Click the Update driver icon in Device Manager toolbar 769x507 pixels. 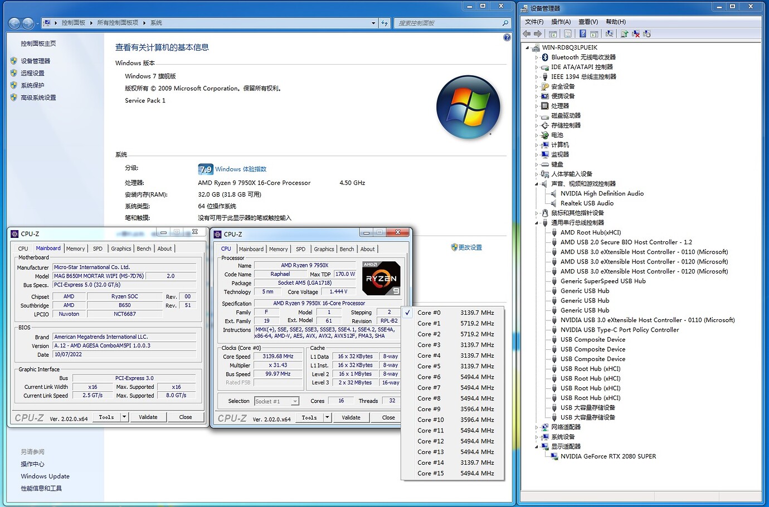coord(624,34)
